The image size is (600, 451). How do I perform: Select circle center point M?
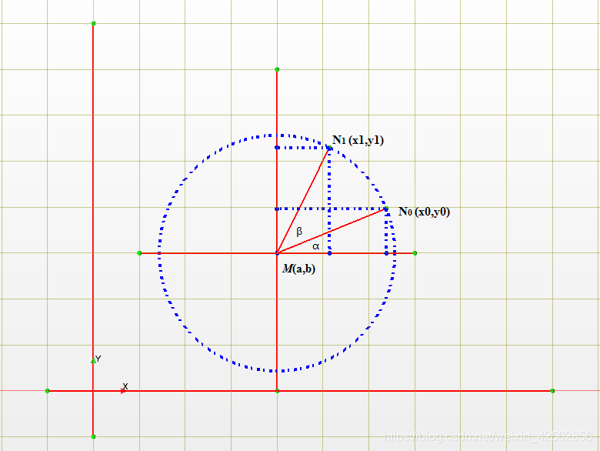(x=277, y=253)
